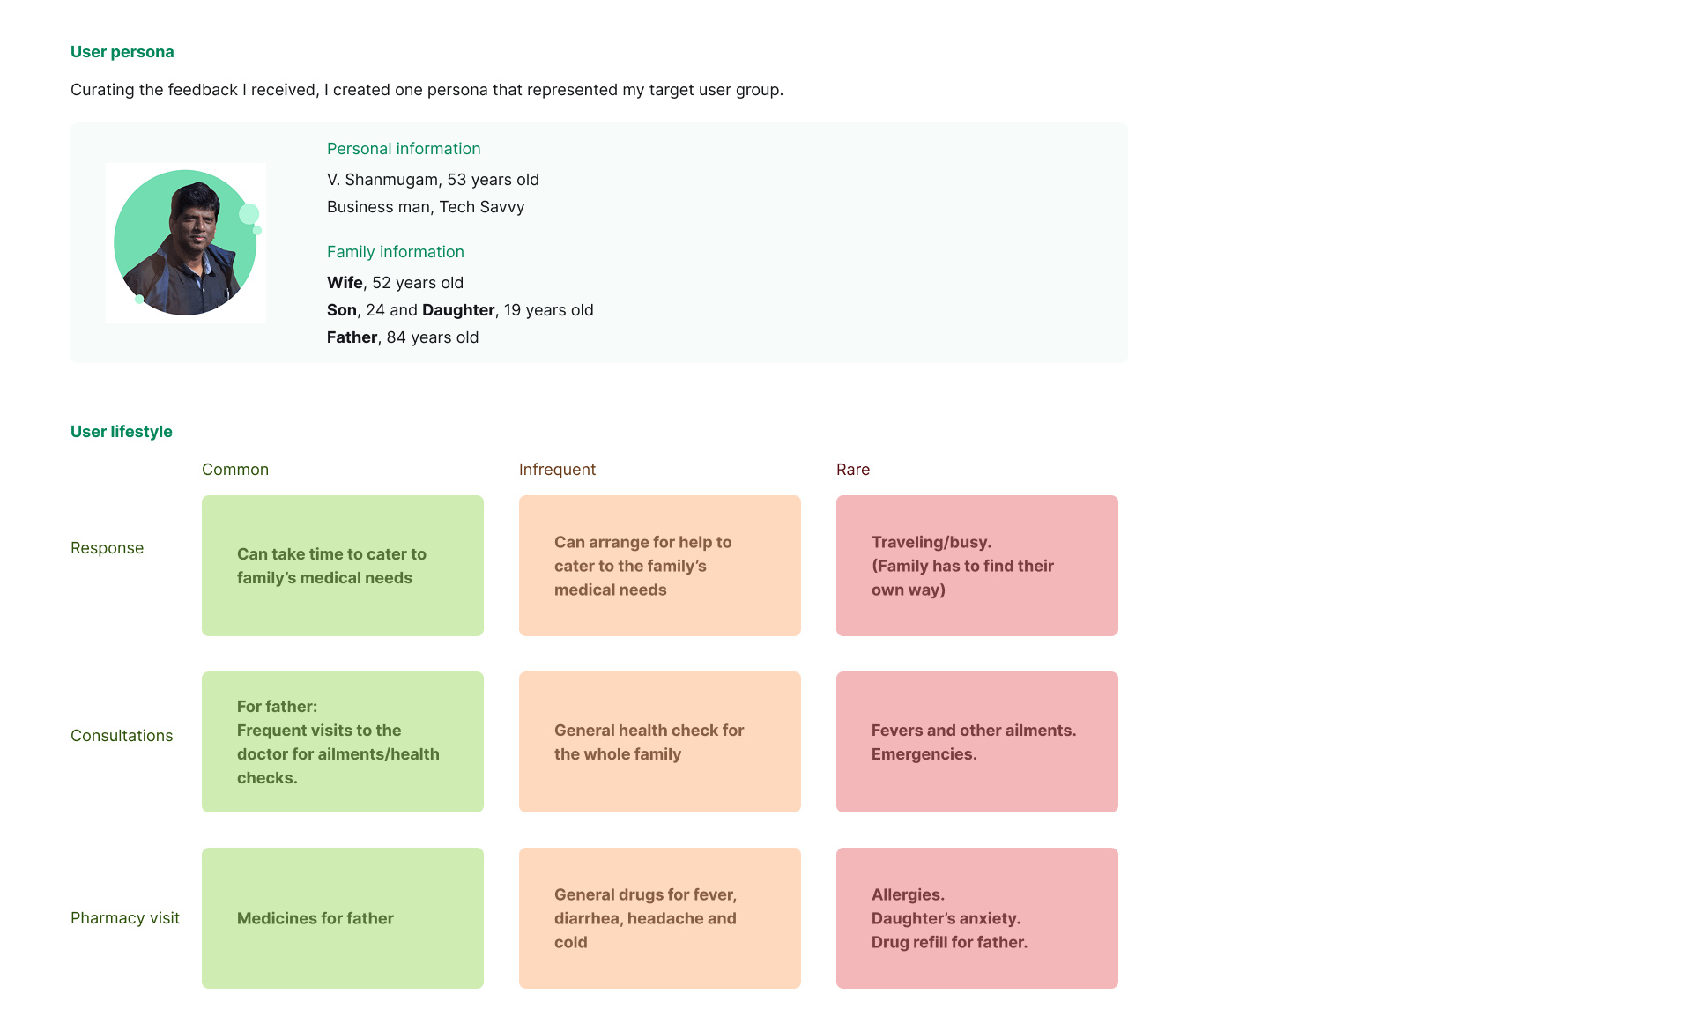Select the "Personal information" heading
1692x1031 pixels.
tap(404, 149)
